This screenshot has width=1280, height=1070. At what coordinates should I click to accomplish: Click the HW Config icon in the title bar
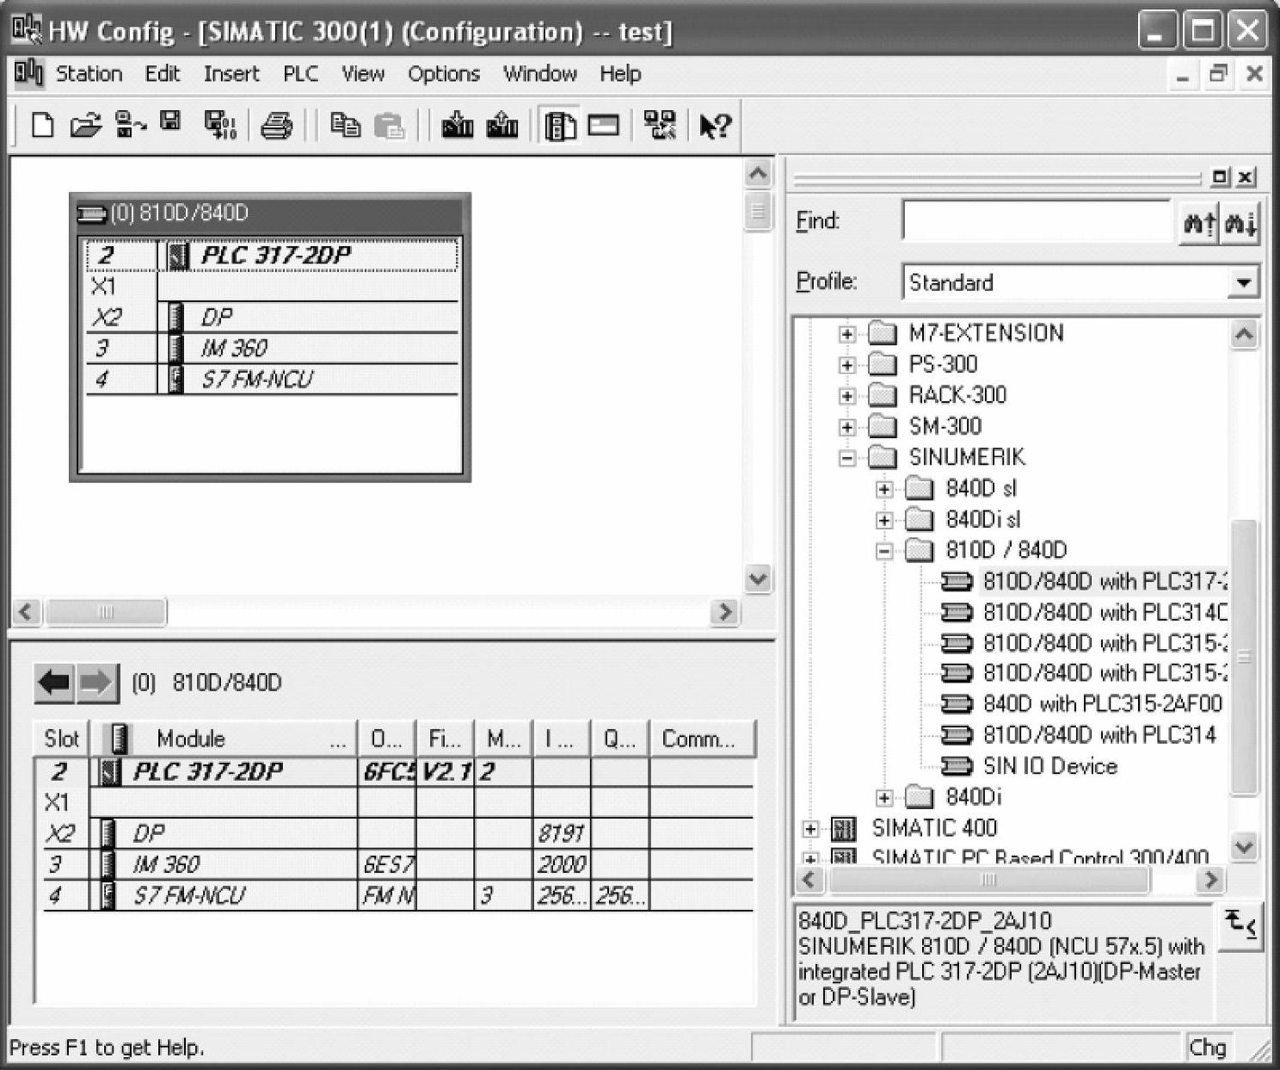click(27, 31)
